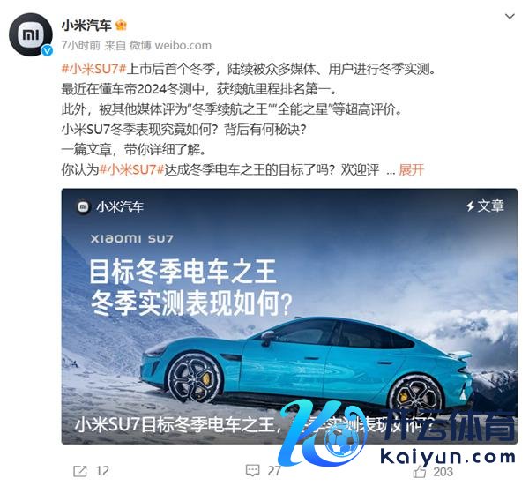
Task: Click the repost share icon
Action: tap(80, 471)
